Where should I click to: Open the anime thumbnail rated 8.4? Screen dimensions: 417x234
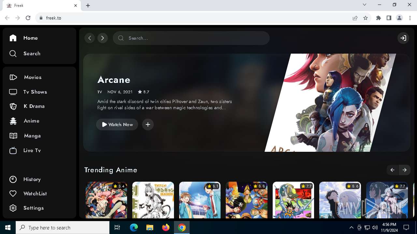[106, 200]
